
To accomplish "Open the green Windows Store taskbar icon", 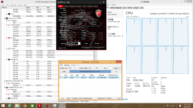I will 32,106.
